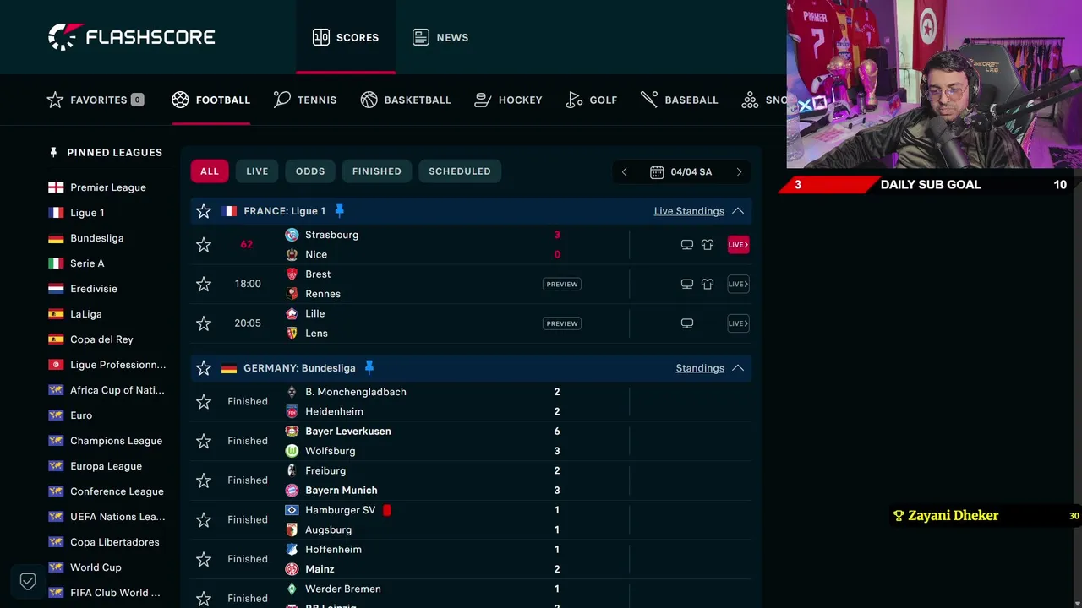Select the Tennis sport tab
Viewport: 1082px width, 608px height.
click(x=305, y=100)
